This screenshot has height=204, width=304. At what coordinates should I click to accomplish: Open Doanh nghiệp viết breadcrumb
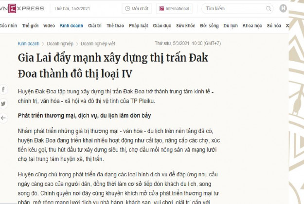pyautogui.click(x=98, y=43)
